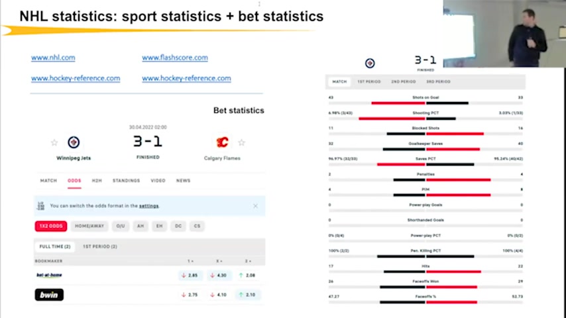Click the bwin bookmaker logo
The height and width of the screenshot is (318, 566).
click(x=49, y=295)
